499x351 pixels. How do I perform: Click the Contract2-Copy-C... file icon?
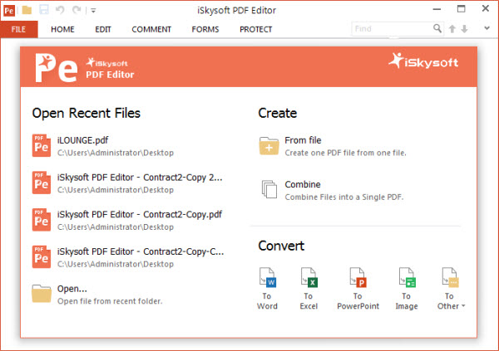[42, 257]
